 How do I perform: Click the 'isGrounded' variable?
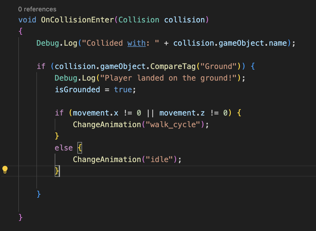[x=77, y=90]
